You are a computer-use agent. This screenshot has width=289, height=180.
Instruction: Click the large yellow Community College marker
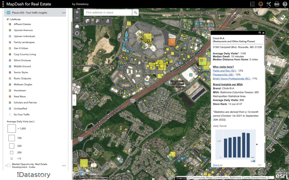84,163
